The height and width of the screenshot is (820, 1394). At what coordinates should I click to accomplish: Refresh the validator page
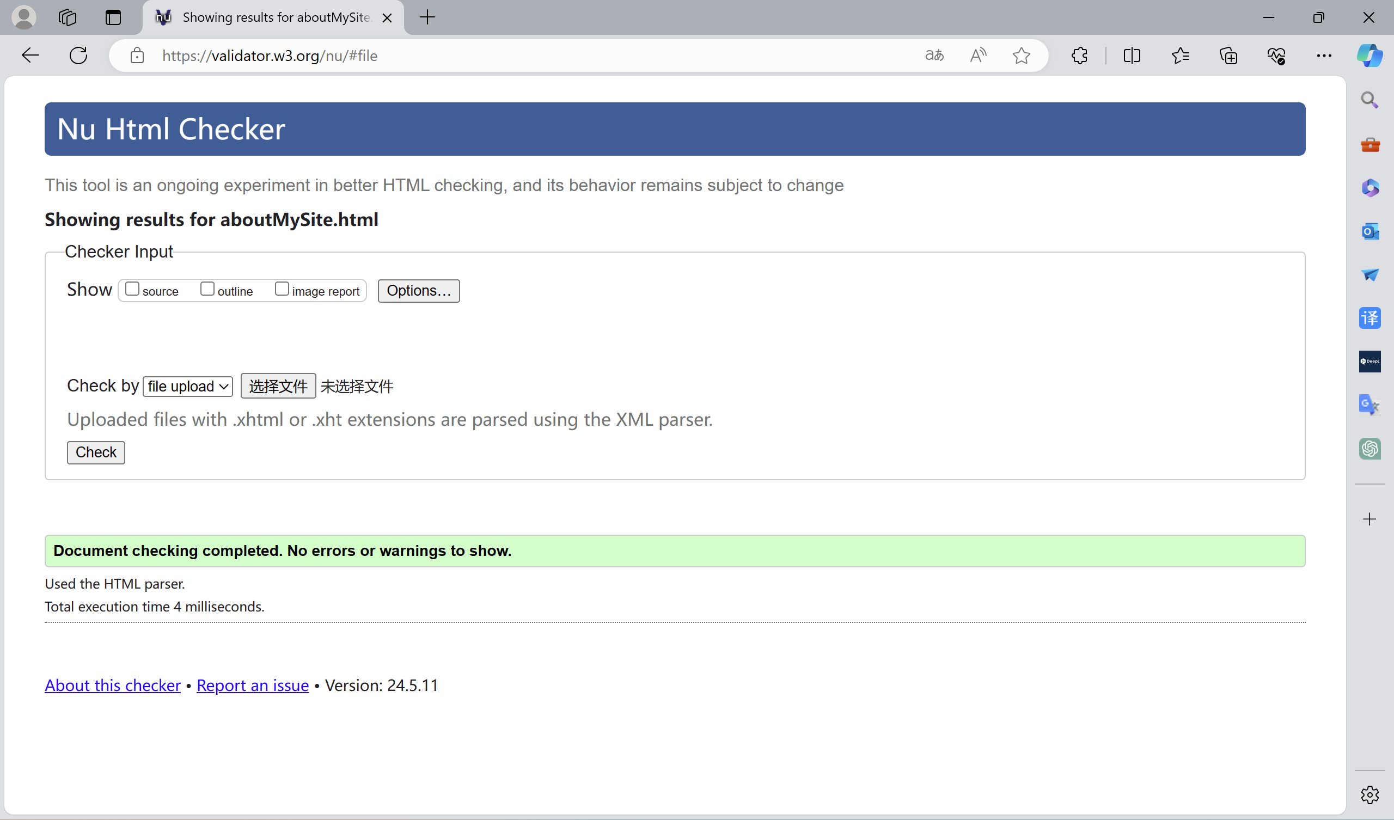coord(78,56)
